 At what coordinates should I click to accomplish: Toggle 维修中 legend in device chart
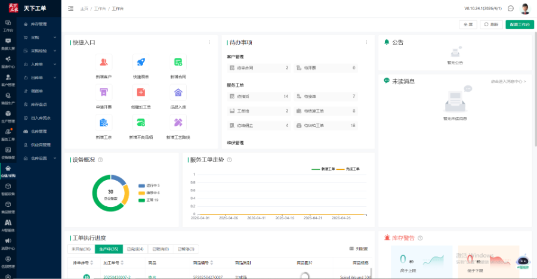(149, 193)
